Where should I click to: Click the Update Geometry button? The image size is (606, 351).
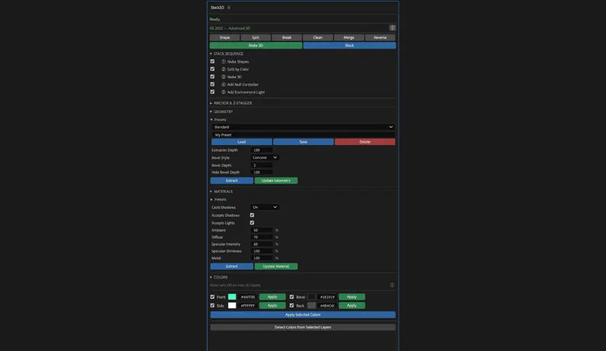(x=276, y=181)
